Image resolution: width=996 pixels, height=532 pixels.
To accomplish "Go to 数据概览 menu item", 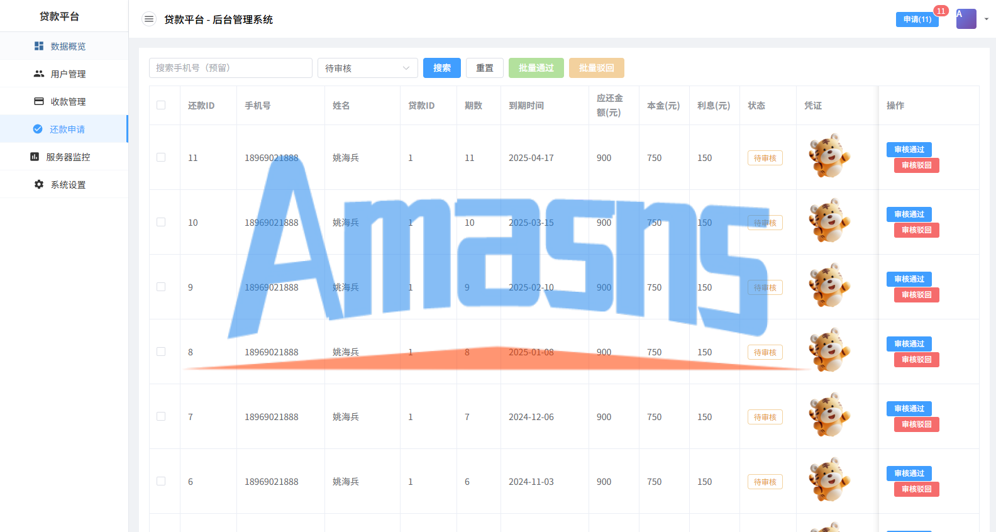I will [x=64, y=46].
